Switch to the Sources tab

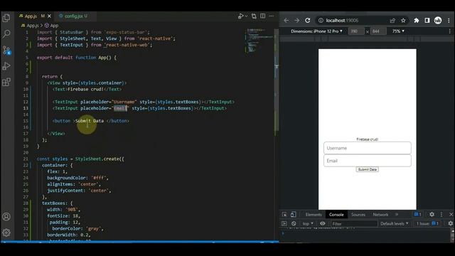tap(358, 215)
